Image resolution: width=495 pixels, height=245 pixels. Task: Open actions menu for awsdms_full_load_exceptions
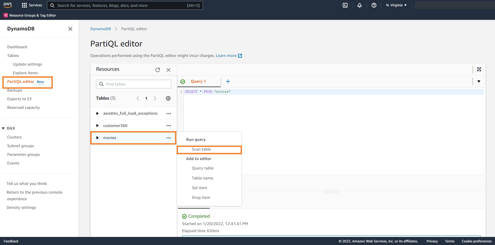coord(168,114)
